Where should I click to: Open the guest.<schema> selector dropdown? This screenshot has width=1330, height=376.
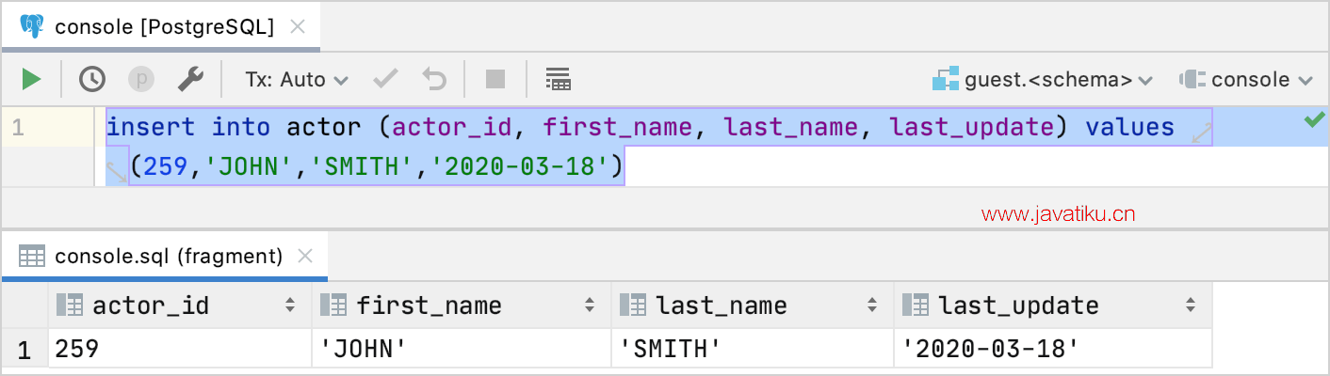click(x=1043, y=80)
